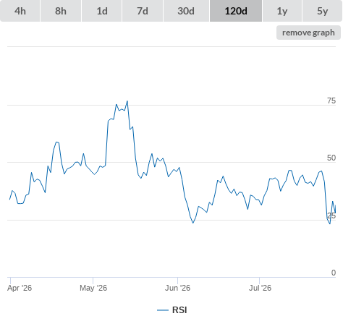Click the 50 y-axis level label

point(331,158)
